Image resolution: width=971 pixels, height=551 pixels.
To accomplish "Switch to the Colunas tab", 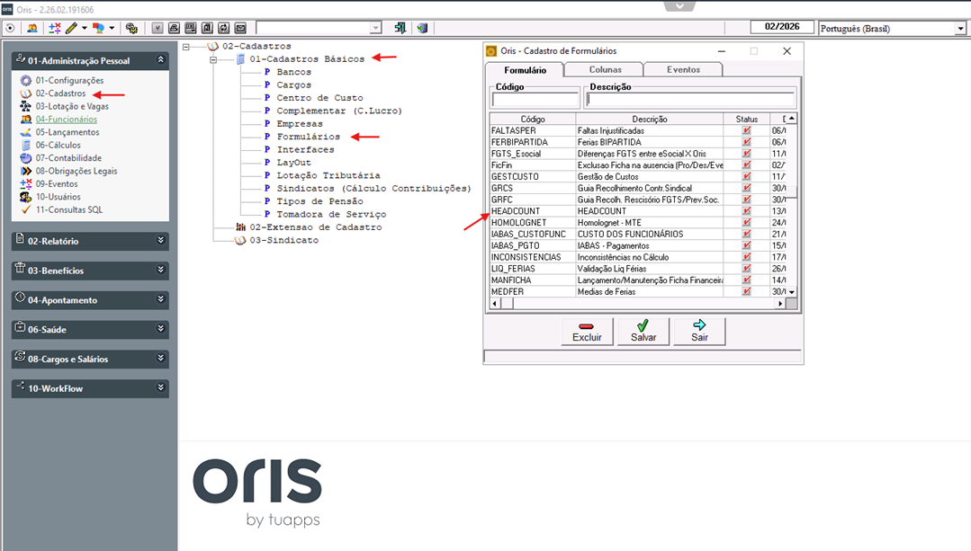I will pos(605,70).
